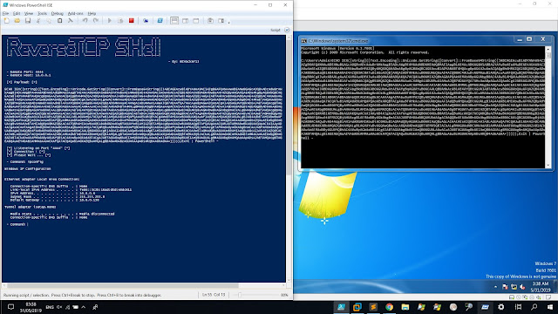Click the 'Windows IP Configuration' output line
Viewport: 558px width, 314px height.
[x=28, y=168]
